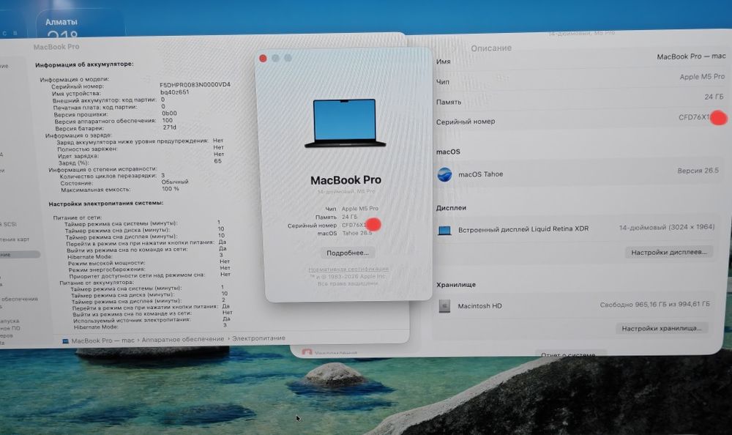Click the Используемый источник электропитания row

point(152,319)
